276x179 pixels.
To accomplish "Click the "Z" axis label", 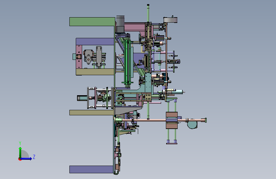I will click(x=34, y=157).
